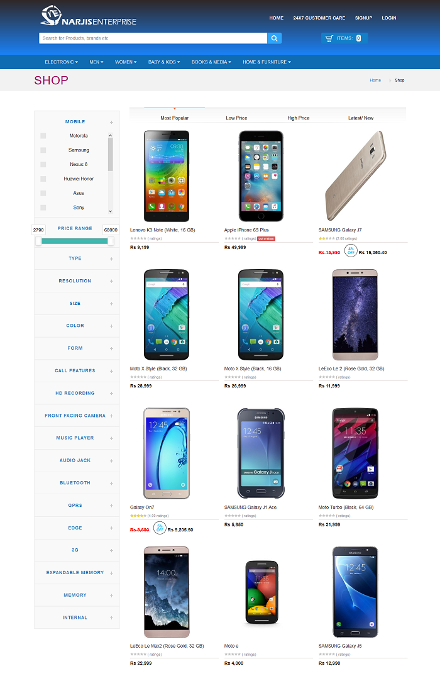Check the Samsung brand checkbox
Image resolution: width=440 pixels, height=676 pixels.
pyautogui.click(x=43, y=150)
